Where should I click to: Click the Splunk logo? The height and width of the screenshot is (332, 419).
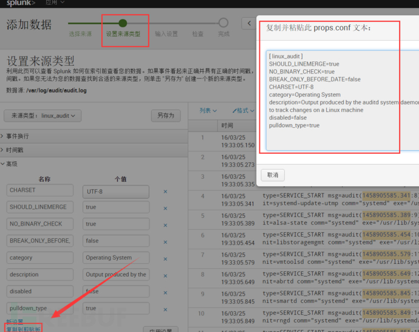(x=21, y=2)
